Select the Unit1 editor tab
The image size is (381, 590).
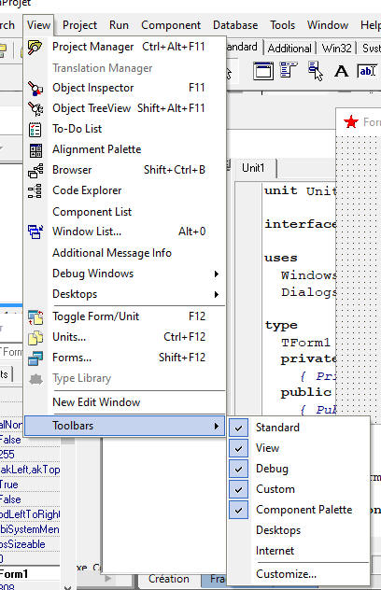click(253, 168)
